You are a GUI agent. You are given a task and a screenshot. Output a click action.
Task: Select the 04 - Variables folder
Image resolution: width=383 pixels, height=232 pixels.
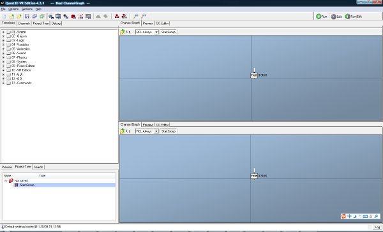point(20,45)
